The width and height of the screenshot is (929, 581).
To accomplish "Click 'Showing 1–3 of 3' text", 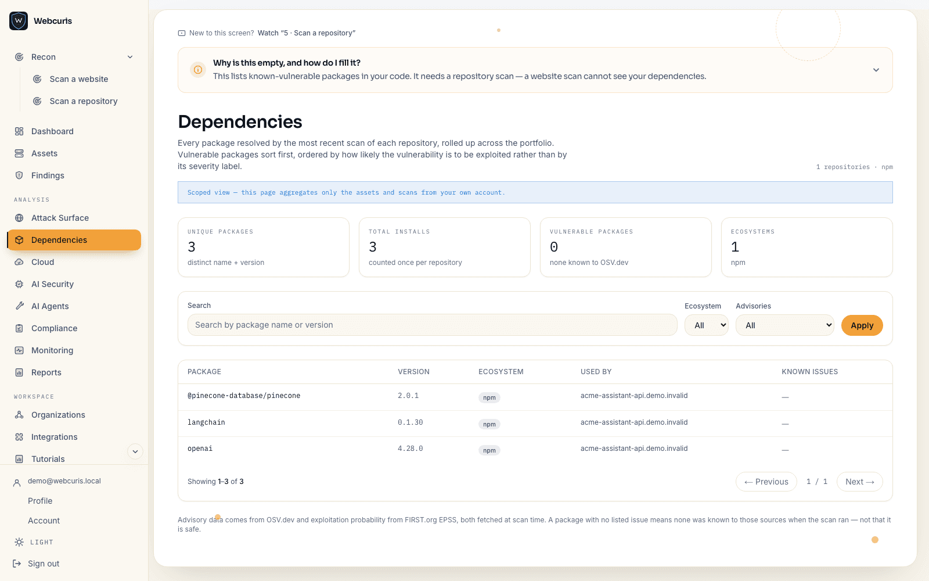I will tap(215, 482).
